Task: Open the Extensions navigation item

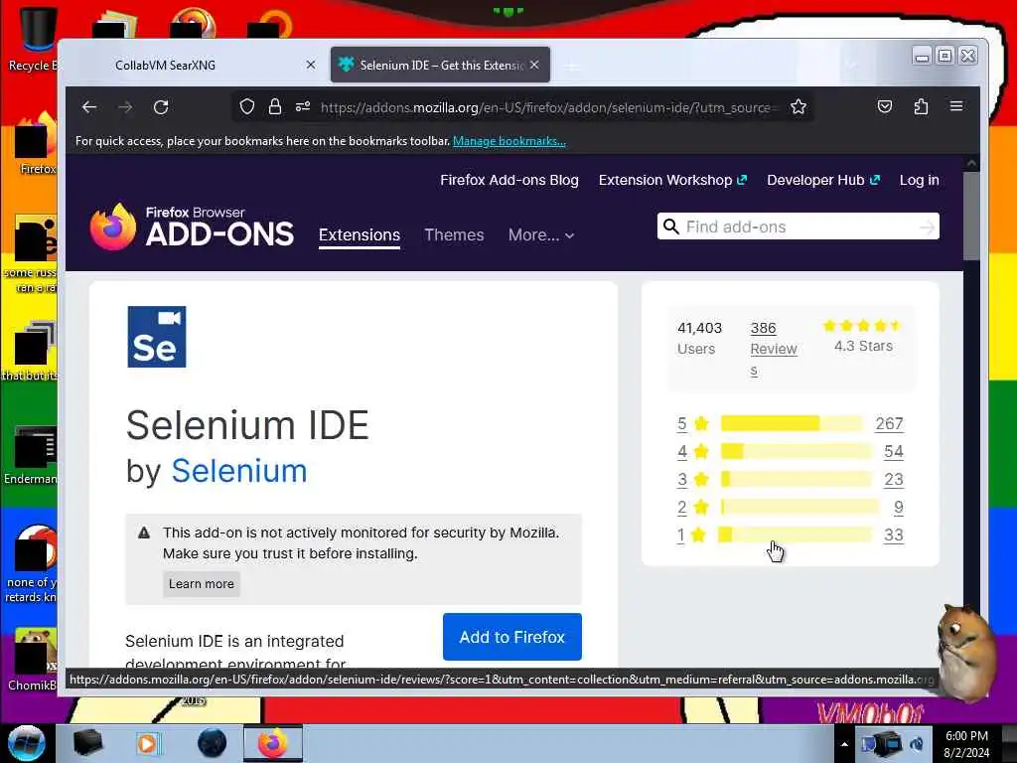Action: point(360,234)
